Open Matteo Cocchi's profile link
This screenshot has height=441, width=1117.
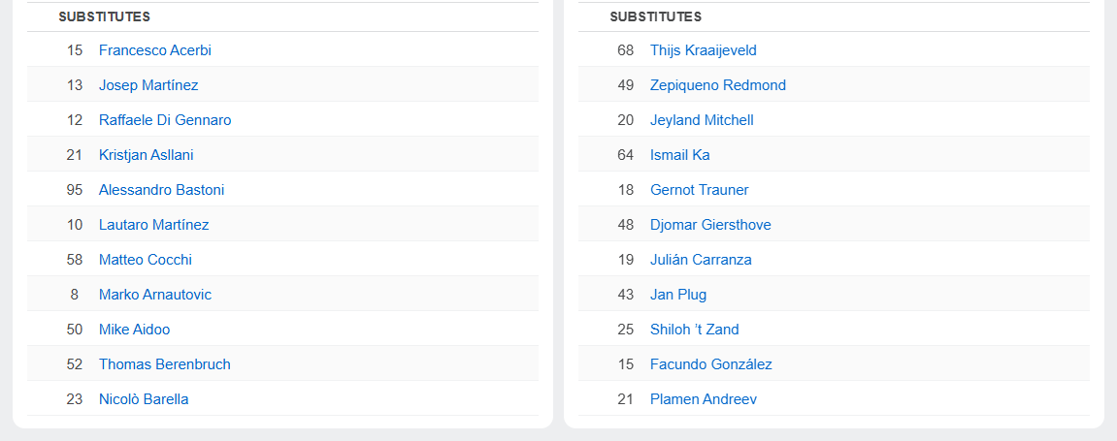146,260
